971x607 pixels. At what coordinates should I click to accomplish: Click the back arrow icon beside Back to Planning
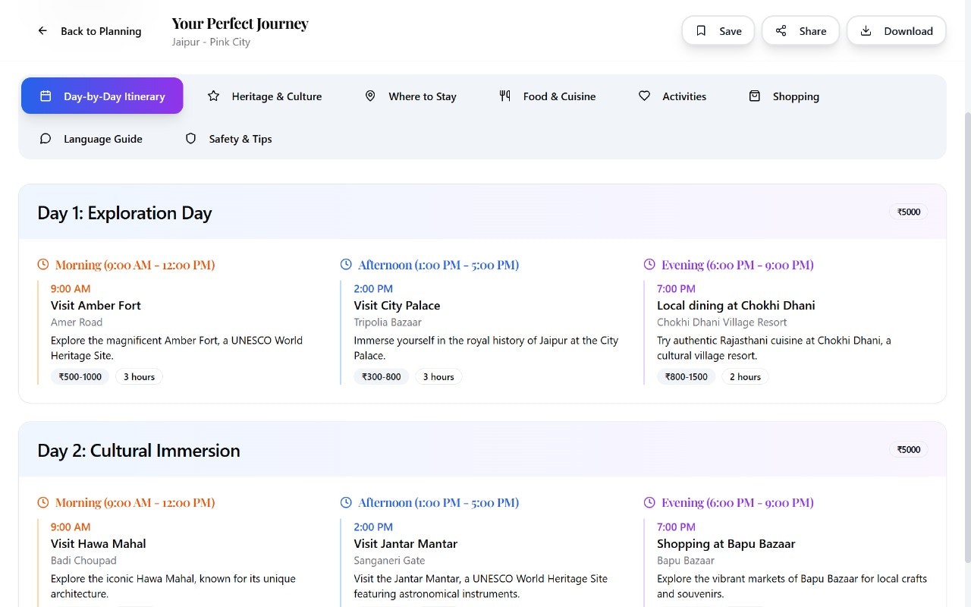pyautogui.click(x=42, y=31)
